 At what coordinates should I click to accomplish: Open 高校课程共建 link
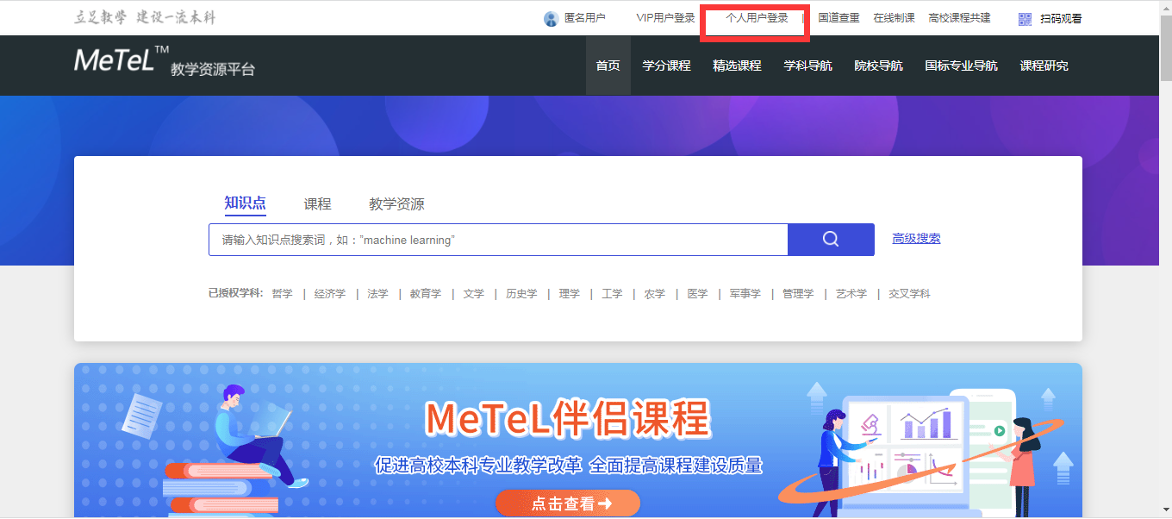[959, 18]
